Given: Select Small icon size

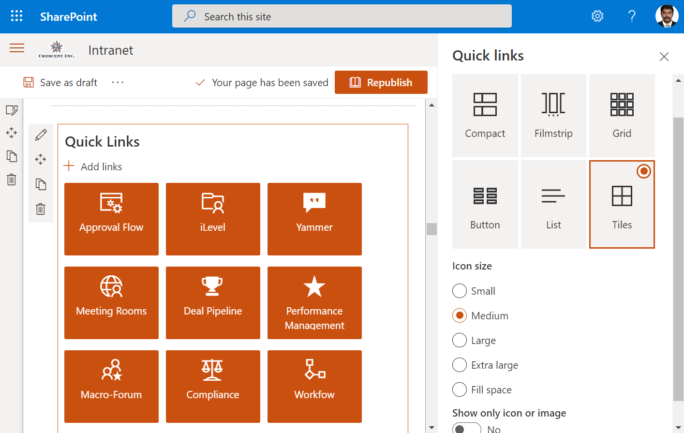Looking at the screenshot, I should click(x=459, y=291).
